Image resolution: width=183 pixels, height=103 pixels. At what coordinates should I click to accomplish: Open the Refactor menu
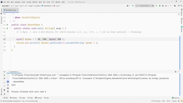tap(35, 2)
